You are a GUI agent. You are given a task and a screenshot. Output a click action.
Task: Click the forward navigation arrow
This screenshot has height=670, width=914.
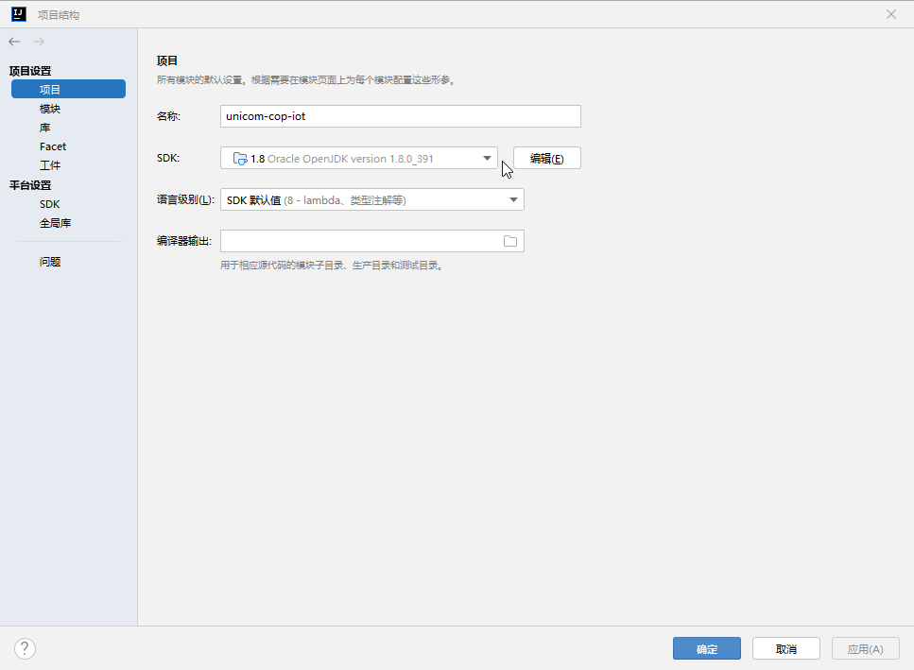pyautogui.click(x=38, y=42)
